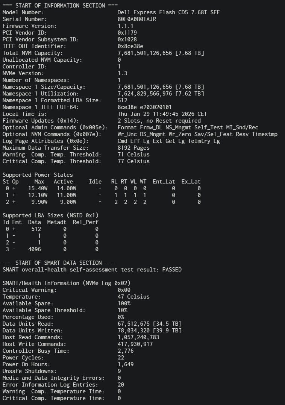Click the serial number 80F0A0B0TAJR
The width and height of the screenshot is (285, 405).
coord(136,19)
